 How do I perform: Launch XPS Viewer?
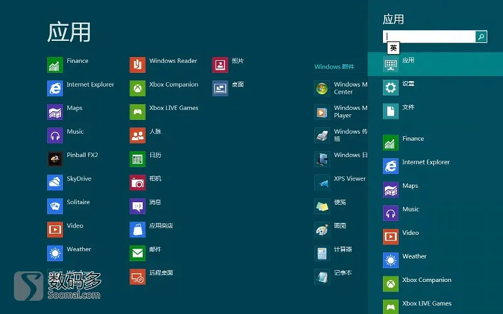[x=340, y=182]
